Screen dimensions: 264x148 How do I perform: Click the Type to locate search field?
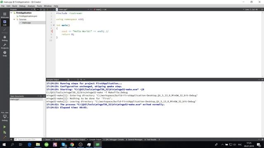point(28,139)
